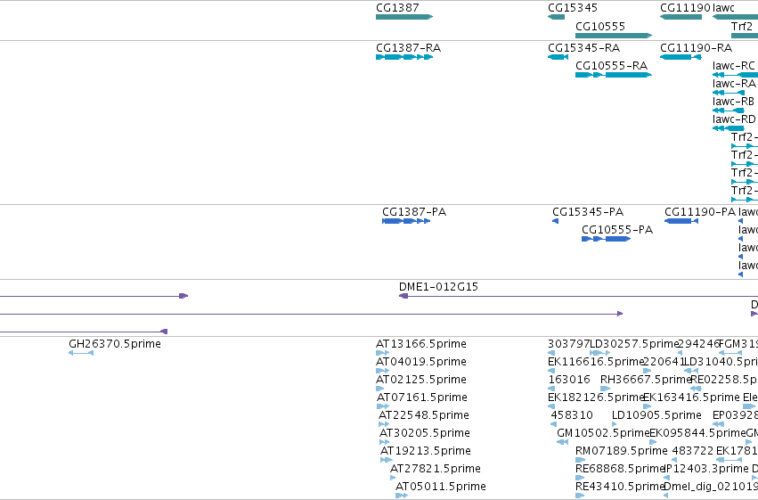Image resolution: width=758 pixels, height=500 pixels.
Task: Click the RM07189.5prime EST glyph
Action: pos(580,460)
